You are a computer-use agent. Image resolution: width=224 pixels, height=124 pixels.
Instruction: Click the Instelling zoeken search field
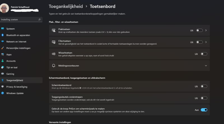[x=21, y=20]
